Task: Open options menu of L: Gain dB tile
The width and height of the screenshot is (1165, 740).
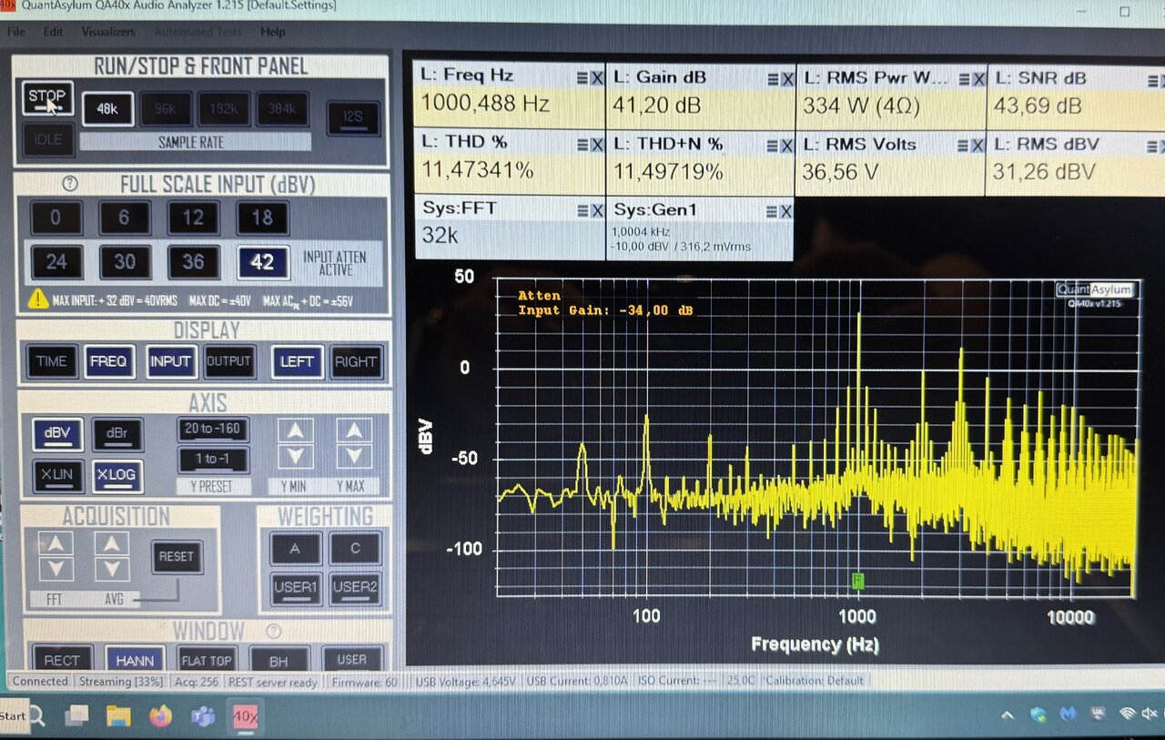Action: click(773, 79)
